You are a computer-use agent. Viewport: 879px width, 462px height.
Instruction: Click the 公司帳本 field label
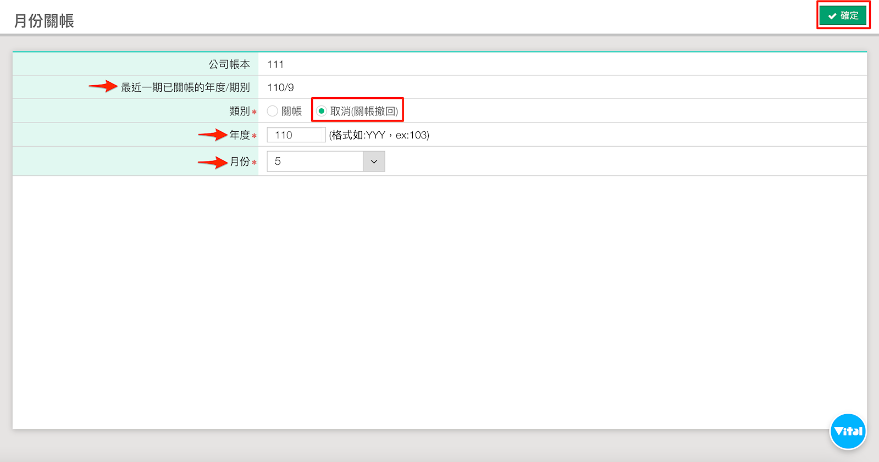pyautogui.click(x=229, y=64)
